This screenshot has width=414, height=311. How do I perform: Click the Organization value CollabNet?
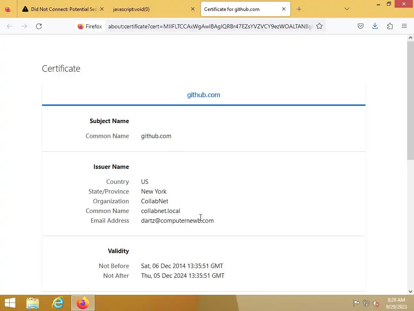[x=154, y=201]
